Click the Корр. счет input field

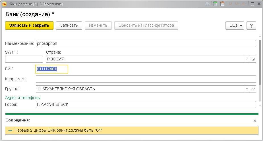coord(146,79)
